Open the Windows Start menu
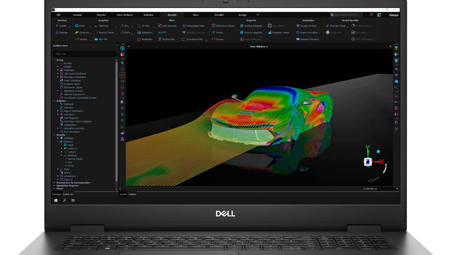This screenshot has height=255, width=451. [x=56, y=200]
